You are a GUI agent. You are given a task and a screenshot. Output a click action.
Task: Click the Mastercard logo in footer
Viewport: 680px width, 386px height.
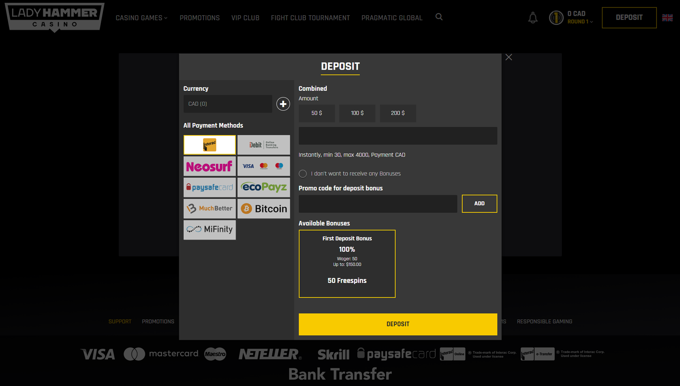click(x=161, y=354)
